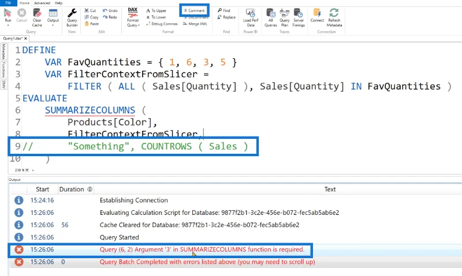
Task: Close the Query1.dax tab
Action: 25,39
